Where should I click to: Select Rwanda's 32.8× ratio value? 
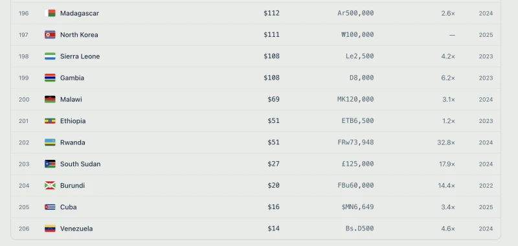coord(446,142)
